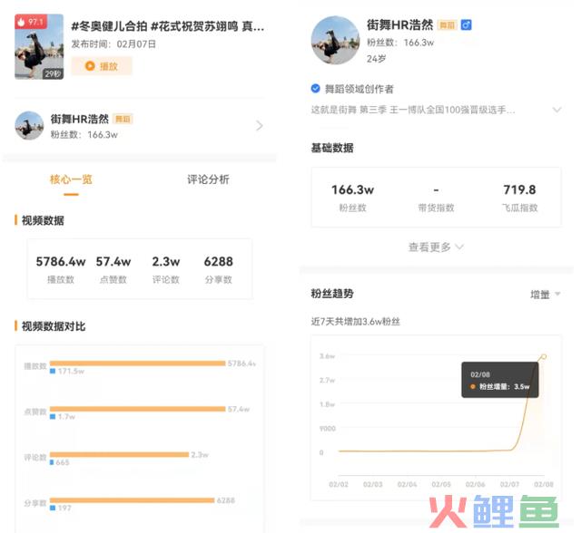Image resolution: width=581 pixels, height=533 pixels.
Task: Click the 02/02 date label on chart axis
Action: click(339, 484)
